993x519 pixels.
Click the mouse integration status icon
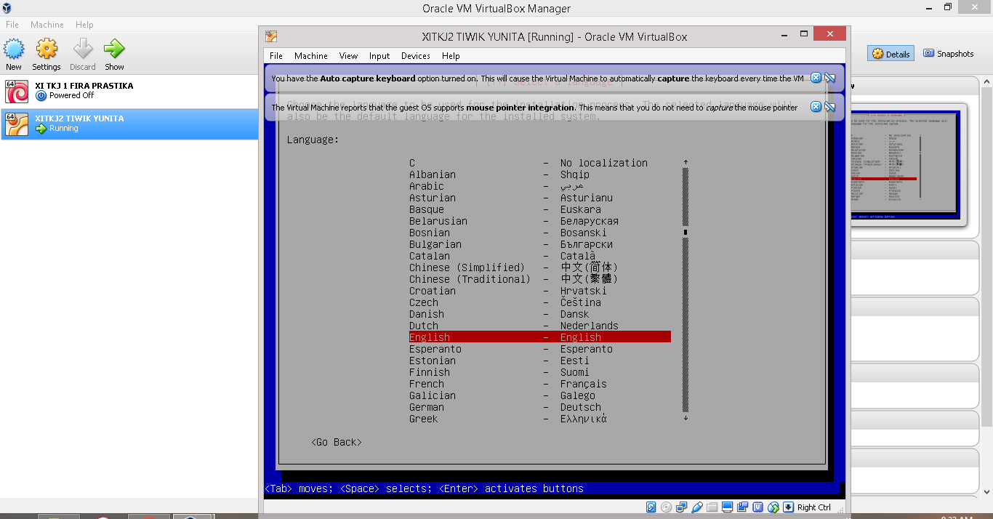(773, 507)
